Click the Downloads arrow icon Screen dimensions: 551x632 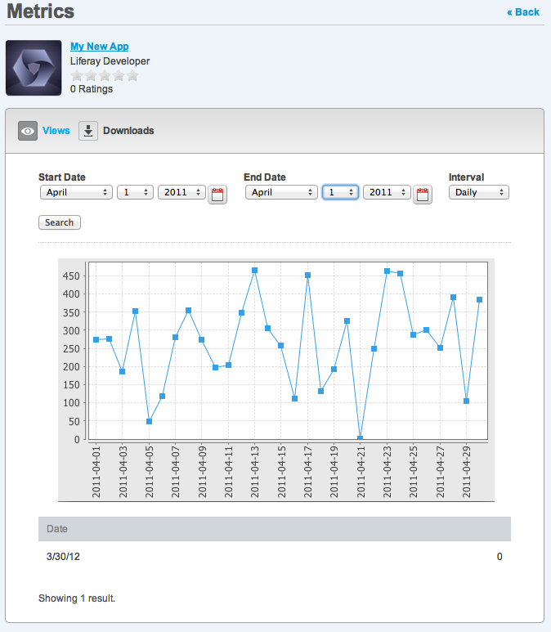[x=88, y=131]
